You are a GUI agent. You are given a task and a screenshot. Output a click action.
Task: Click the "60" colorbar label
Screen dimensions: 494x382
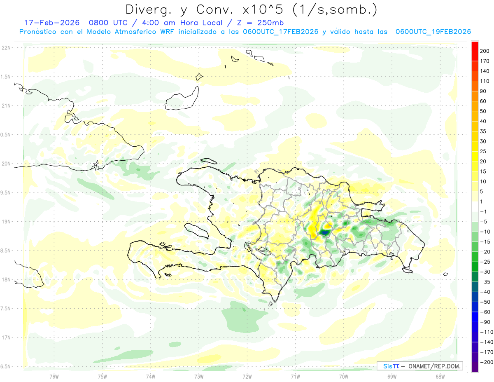[483, 101]
